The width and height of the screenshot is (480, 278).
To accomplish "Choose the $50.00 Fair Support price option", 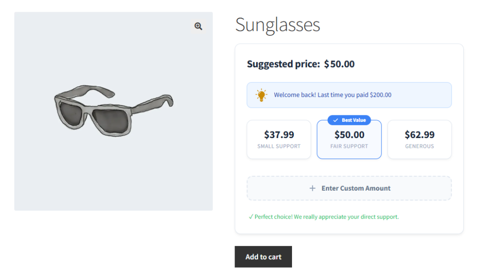I will click(349, 139).
